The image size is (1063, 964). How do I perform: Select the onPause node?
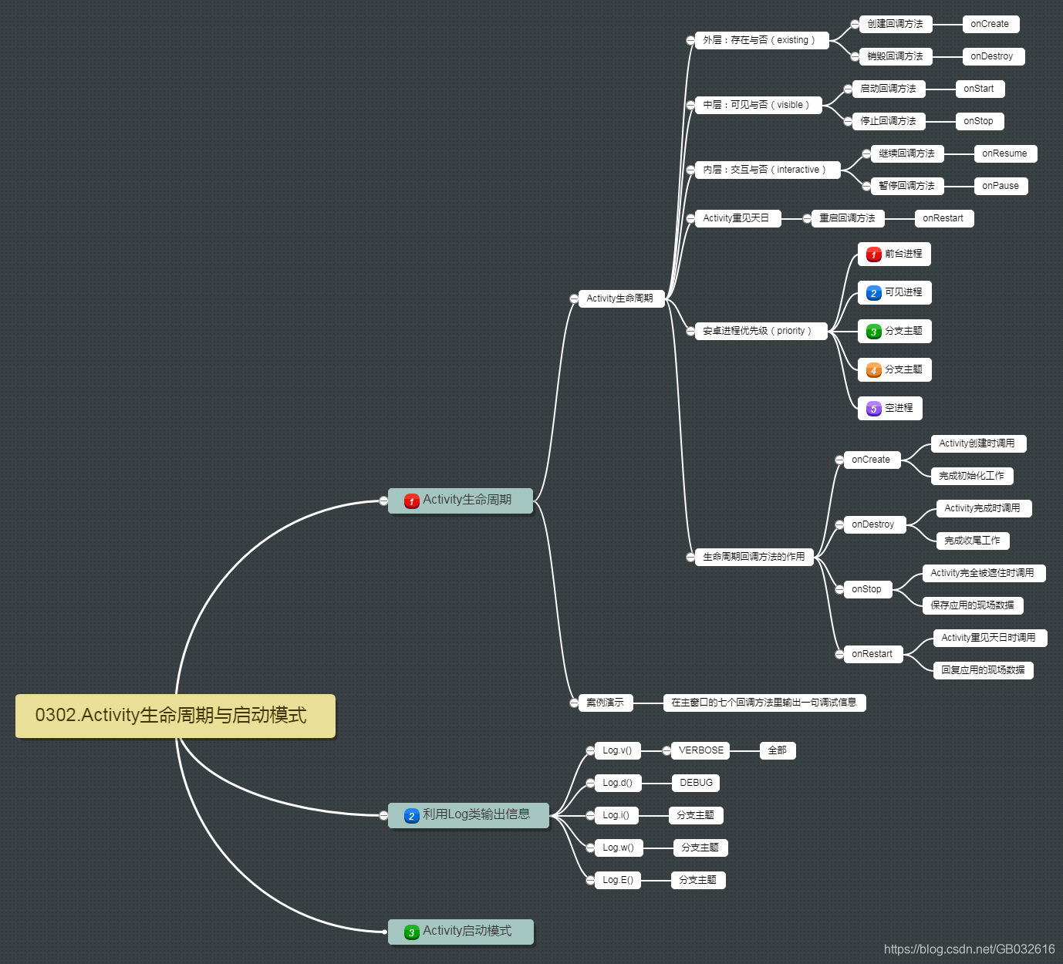point(1001,186)
